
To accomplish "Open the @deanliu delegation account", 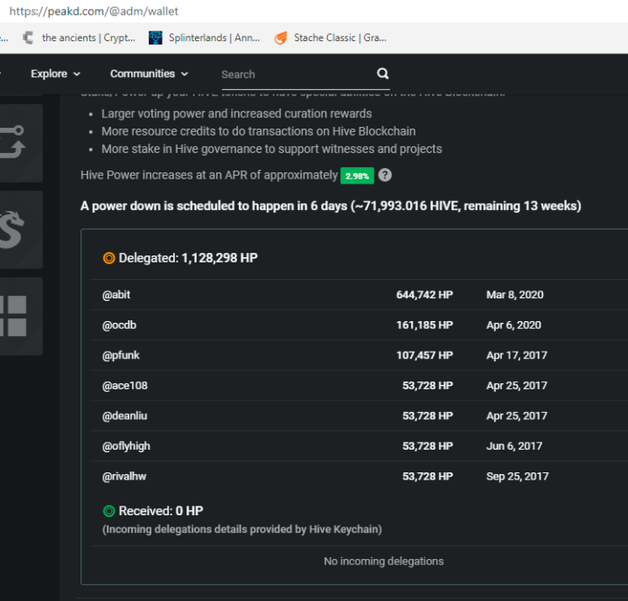I will coord(124,416).
